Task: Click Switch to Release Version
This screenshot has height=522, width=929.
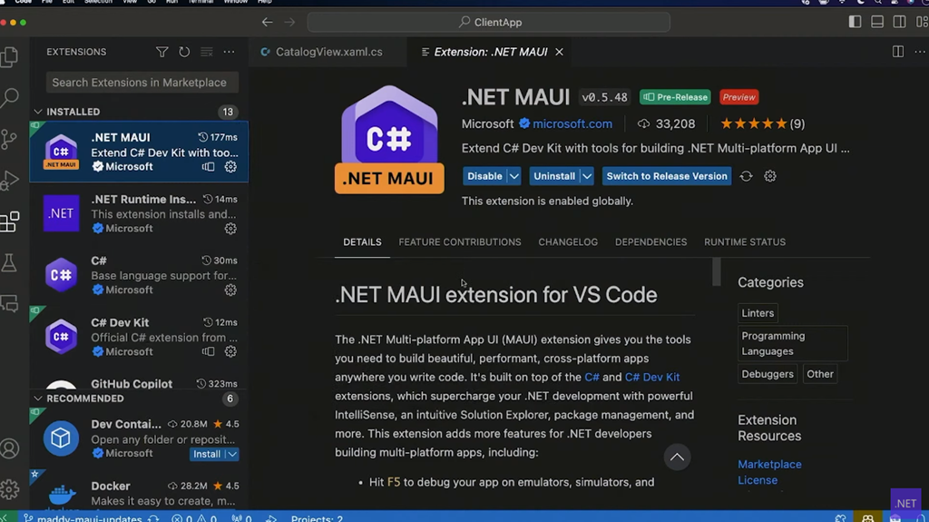Action: coord(667,176)
